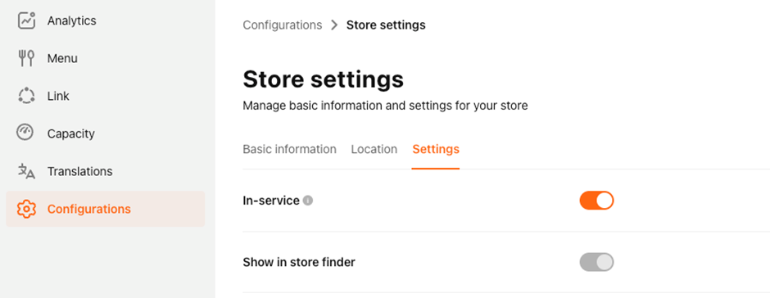770x298 pixels.
Task: Choose the Link text in sidebar
Action: coord(58,97)
